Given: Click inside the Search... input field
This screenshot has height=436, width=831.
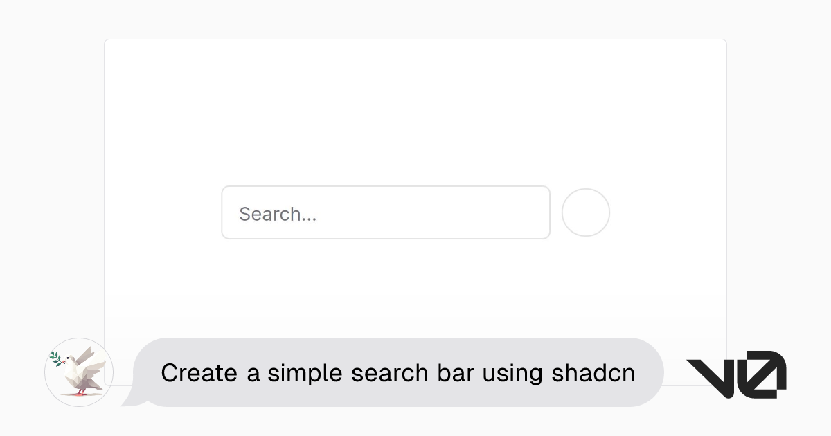Looking at the screenshot, I should click(x=386, y=212).
